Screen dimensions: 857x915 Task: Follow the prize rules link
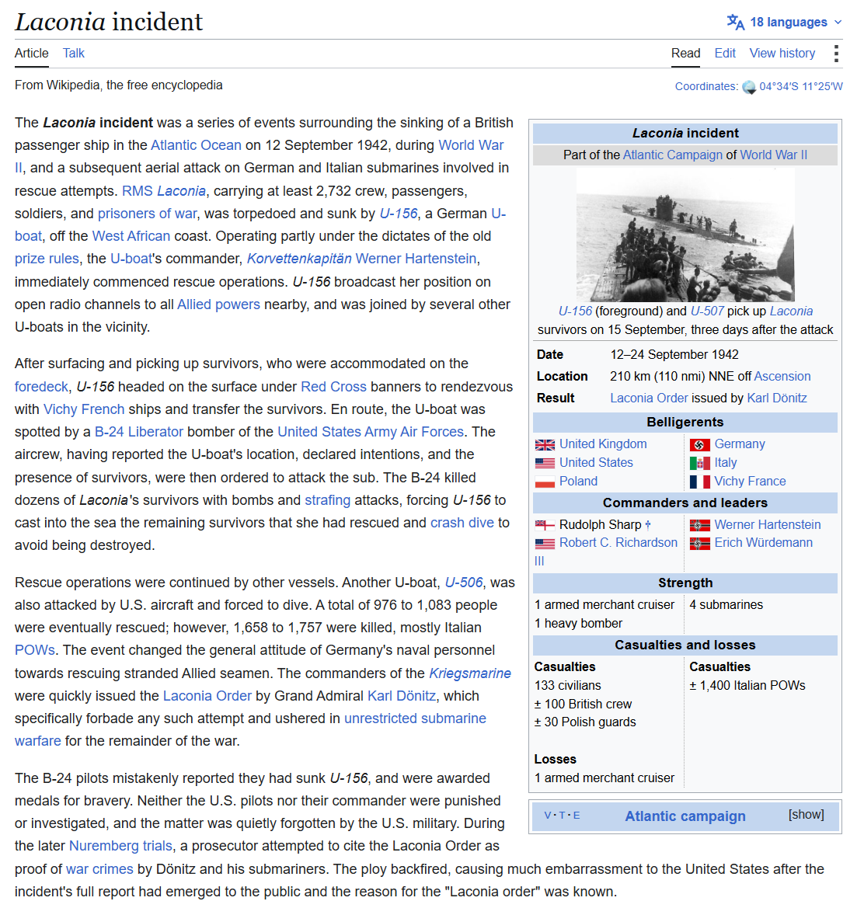[47, 259]
